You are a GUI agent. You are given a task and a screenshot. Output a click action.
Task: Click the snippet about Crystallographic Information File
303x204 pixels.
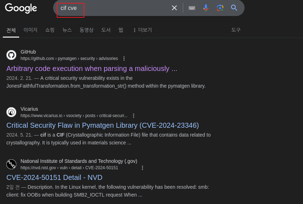pos(108,139)
